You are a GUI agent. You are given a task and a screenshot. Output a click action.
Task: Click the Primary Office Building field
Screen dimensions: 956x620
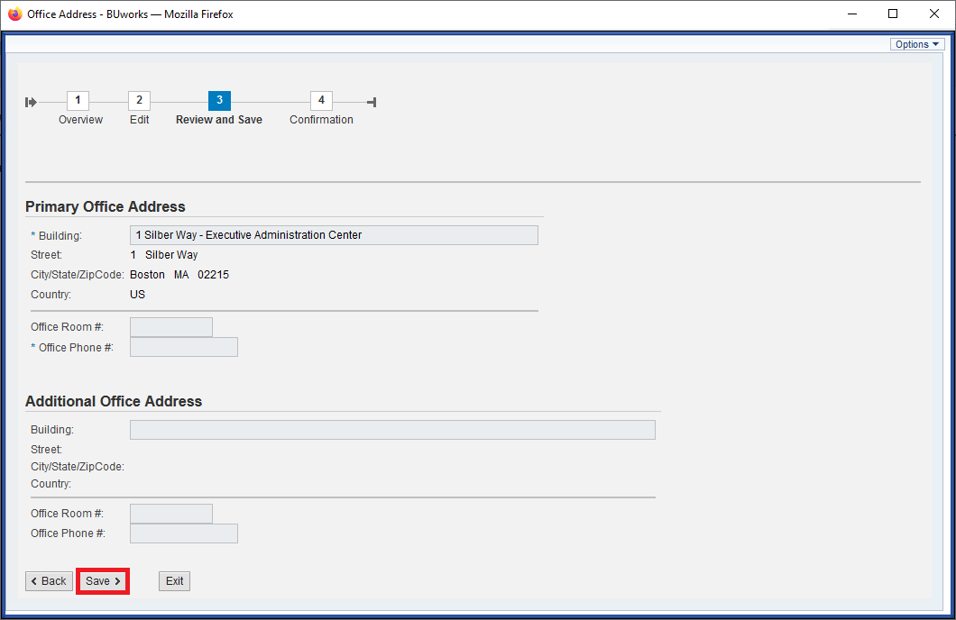[x=334, y=235]
